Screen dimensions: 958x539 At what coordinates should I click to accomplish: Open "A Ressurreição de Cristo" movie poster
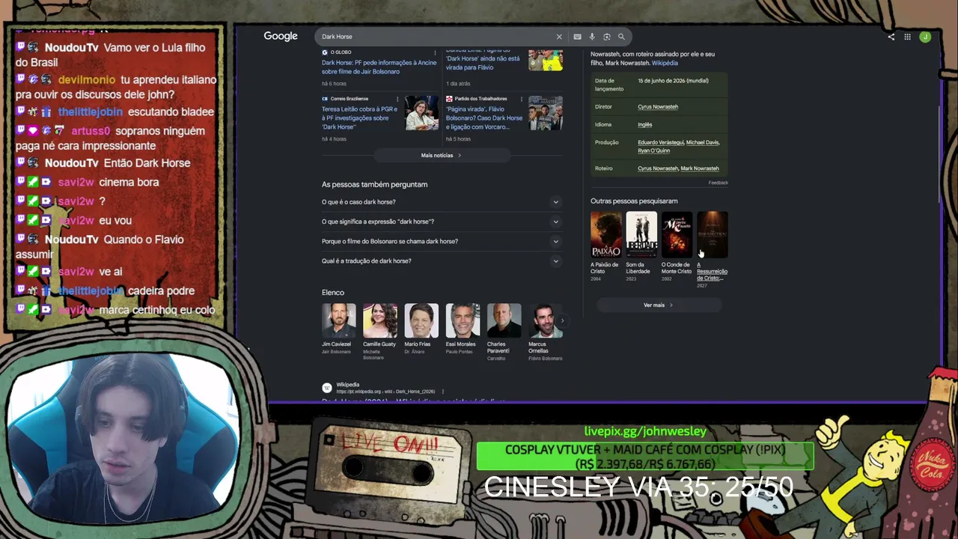(x=713, y=235)
